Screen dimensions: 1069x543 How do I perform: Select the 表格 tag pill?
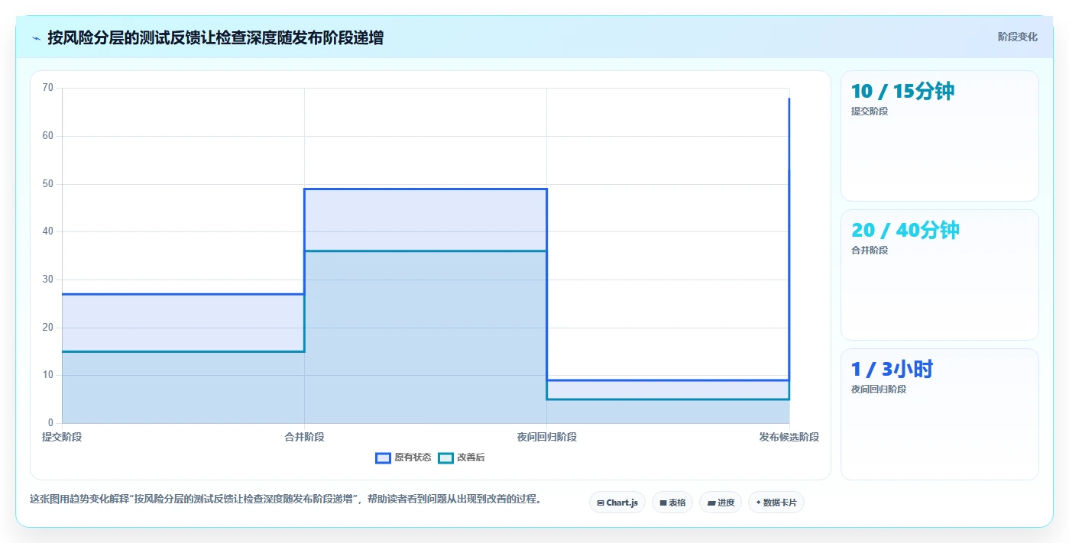click(672, 503)
